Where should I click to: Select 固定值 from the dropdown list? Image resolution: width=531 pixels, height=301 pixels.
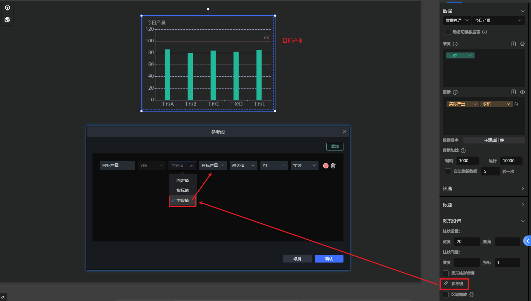pyautogui.click(x=183, y=180)
